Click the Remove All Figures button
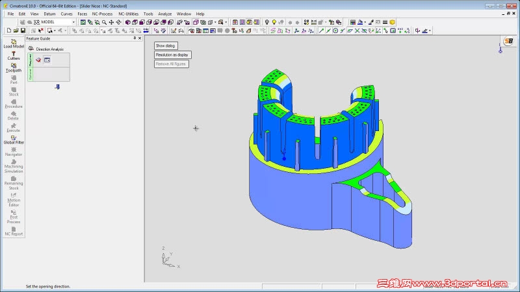 click(171, 64)
